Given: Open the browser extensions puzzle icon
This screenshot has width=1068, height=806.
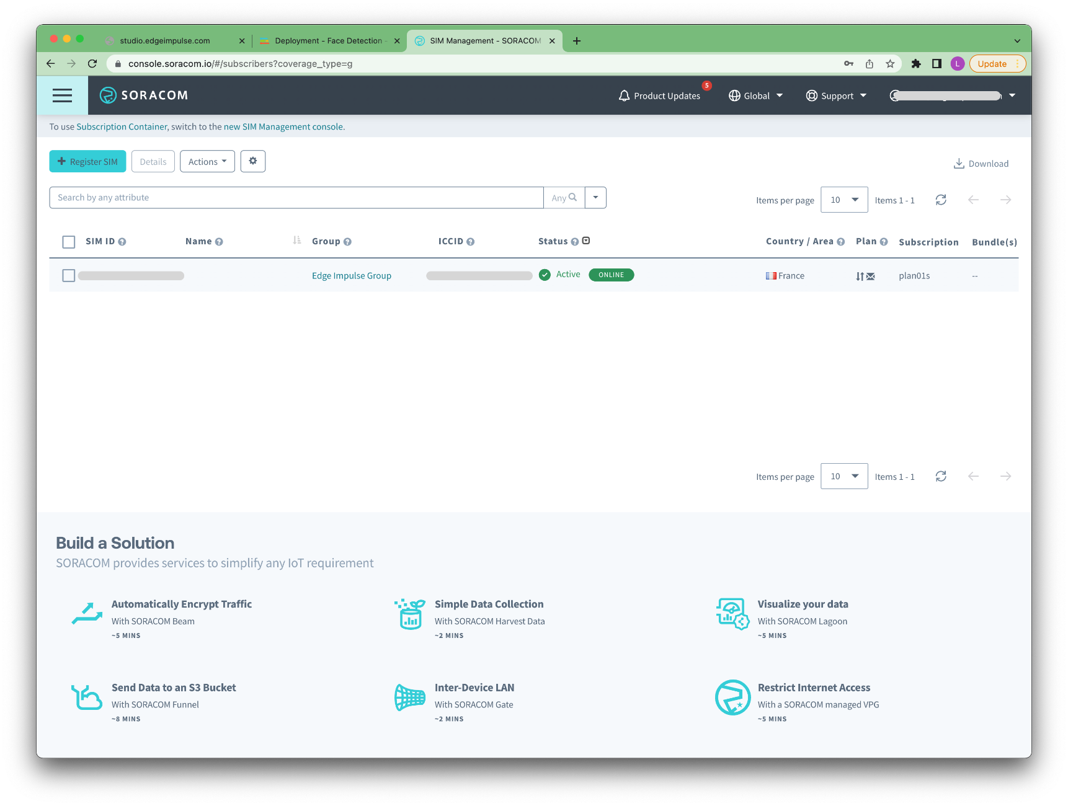Looking at the screenshot, I should 916,63.
